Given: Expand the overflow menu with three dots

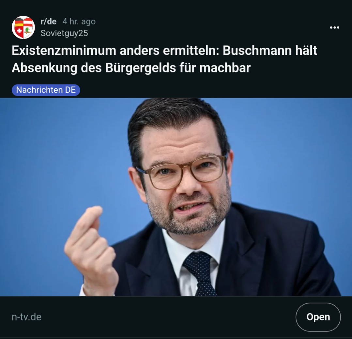Looking at the screenshot, I should point(334,28).
